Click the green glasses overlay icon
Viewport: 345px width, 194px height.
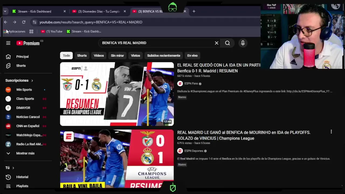(x=172, y=7)
